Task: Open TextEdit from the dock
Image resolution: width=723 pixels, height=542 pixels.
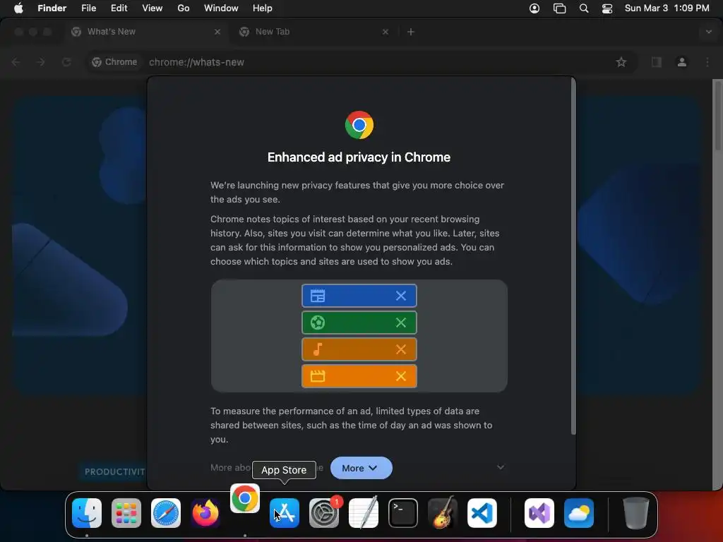Action: point(364,513)
